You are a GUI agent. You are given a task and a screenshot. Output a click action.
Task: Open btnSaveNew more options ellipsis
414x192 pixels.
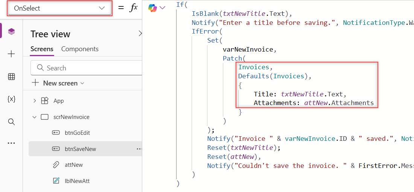pyautogui.click(x=139, y=149)
